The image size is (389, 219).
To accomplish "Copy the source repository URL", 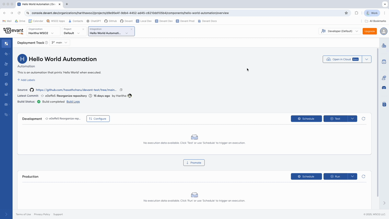I will (x=121, y=90).
